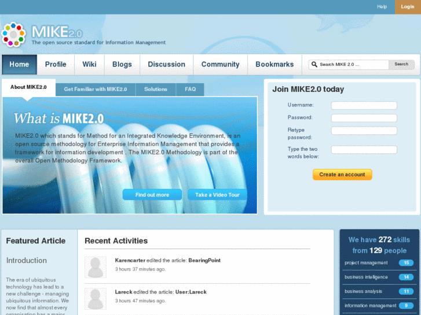Click 'Join MIKE2.0 today' heading

(308, 89)
